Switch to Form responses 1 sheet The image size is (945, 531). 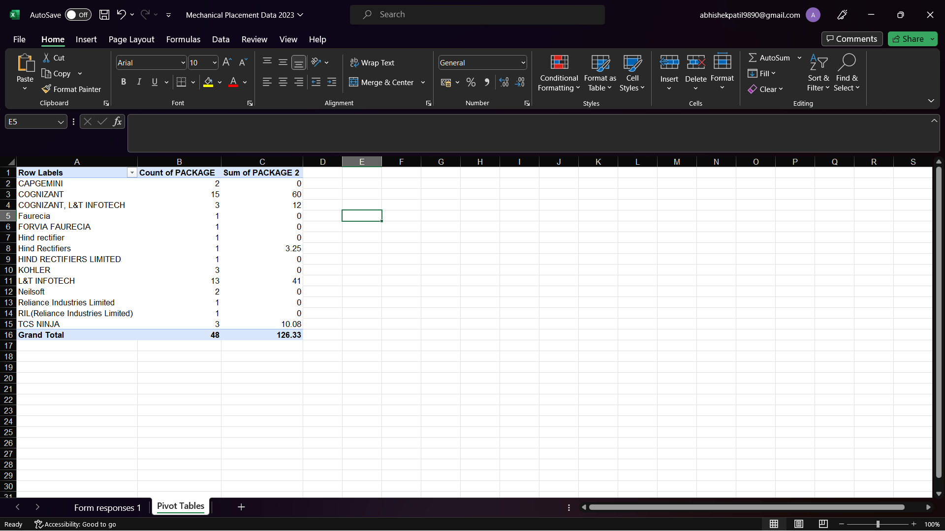(107, 507)
